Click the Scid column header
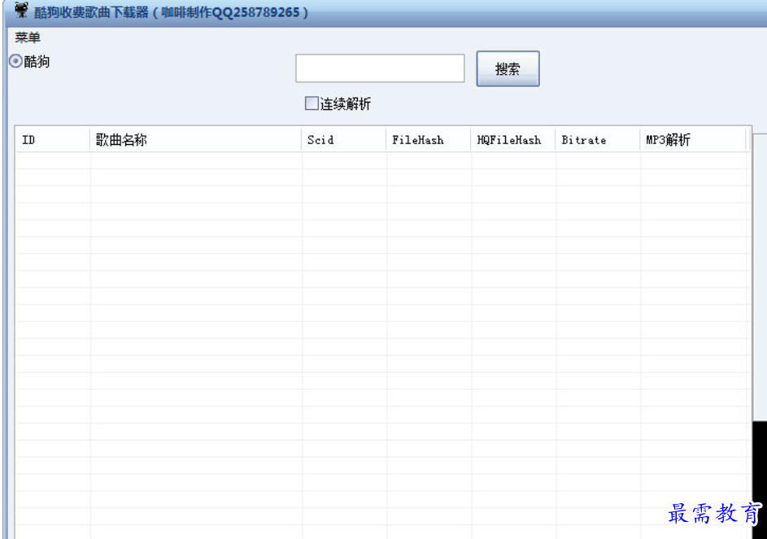The image size is (767, 539). 344,140
